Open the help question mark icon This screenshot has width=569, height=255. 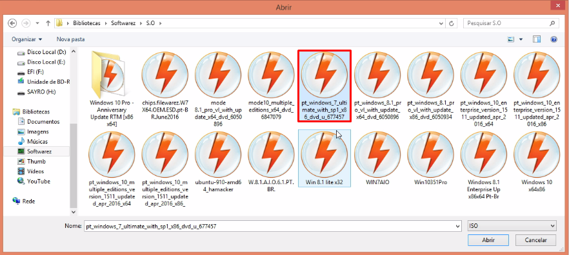point(554,39)
